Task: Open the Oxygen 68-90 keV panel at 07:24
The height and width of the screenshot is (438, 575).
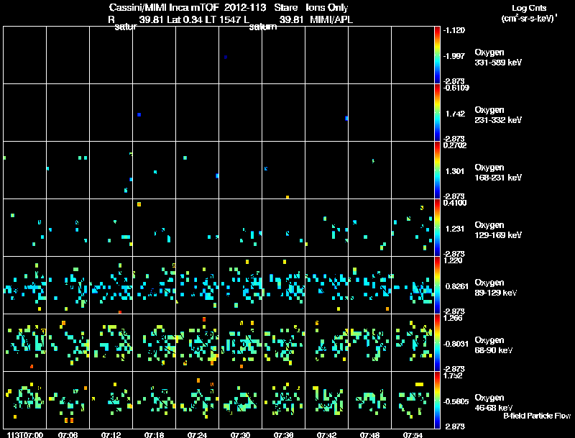Action: click(197, 343)
